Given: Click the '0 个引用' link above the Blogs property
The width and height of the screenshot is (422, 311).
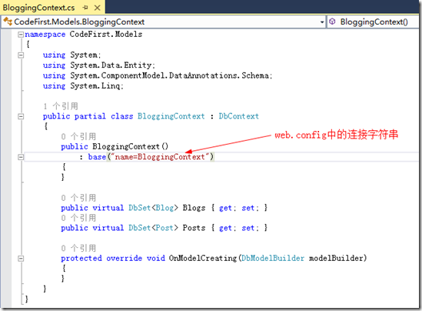Looking at the screenshot, I should tap(78, 198).
